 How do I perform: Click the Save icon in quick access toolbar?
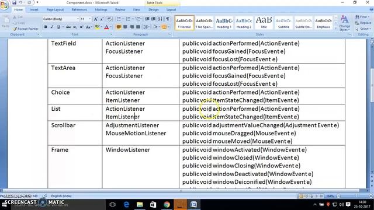(14, 2)
